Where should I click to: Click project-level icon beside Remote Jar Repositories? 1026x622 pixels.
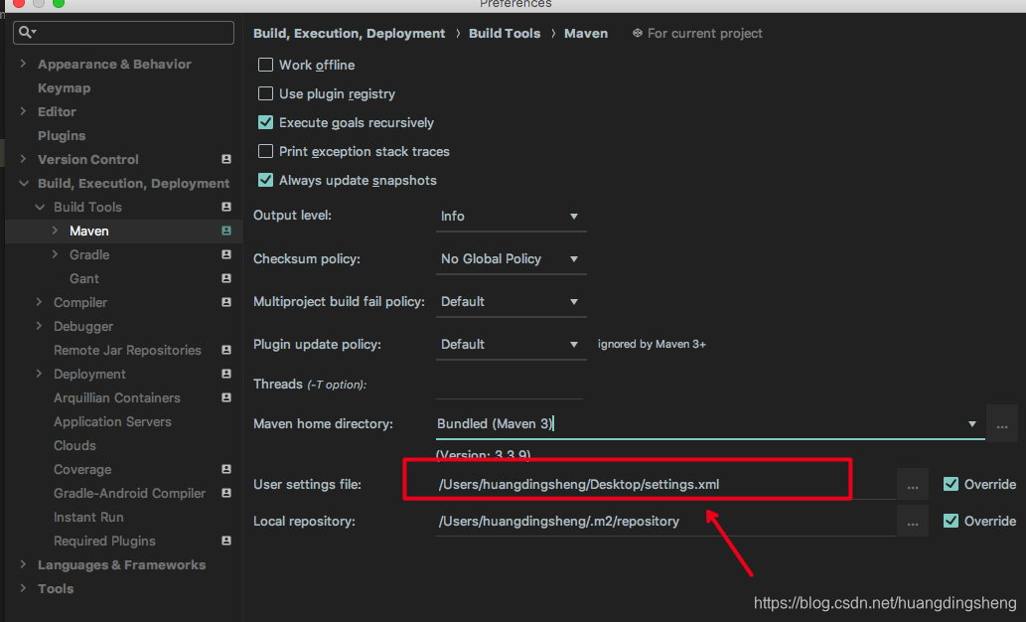pyautogui.click(x=226, y=350)
